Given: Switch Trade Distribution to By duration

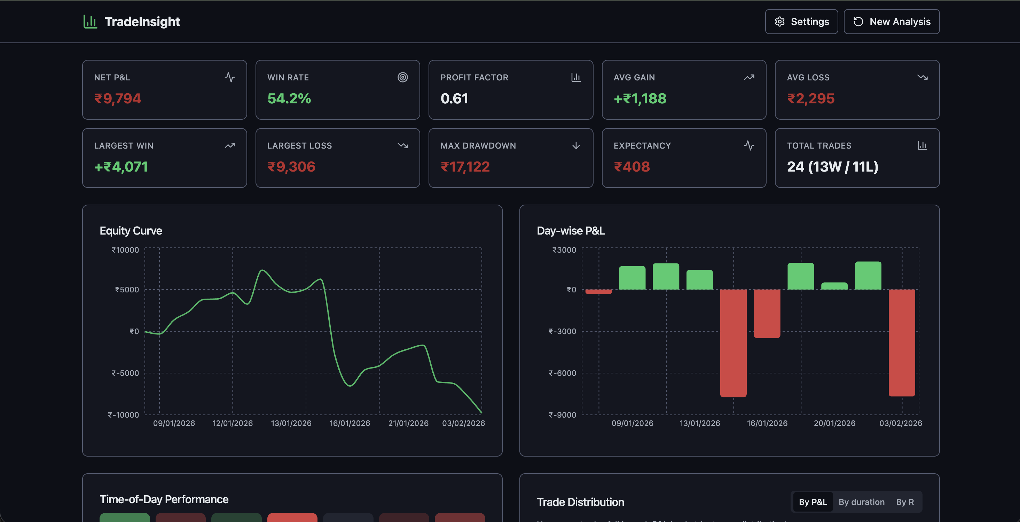Looking at the screenshot, I should (x=861, y=502).
